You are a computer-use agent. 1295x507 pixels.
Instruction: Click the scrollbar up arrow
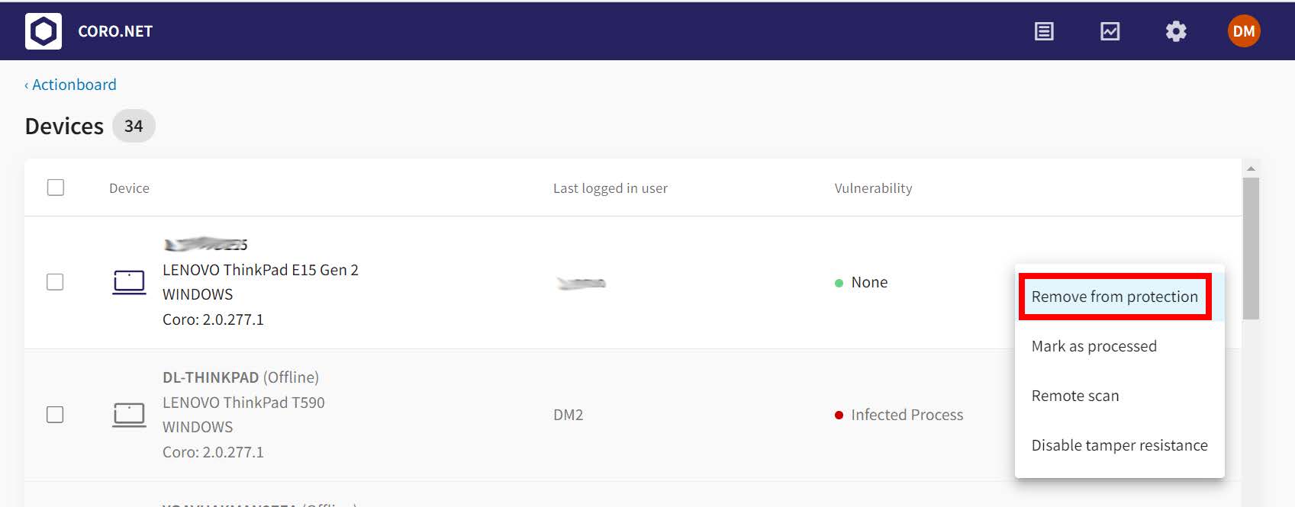[1251, 168]
